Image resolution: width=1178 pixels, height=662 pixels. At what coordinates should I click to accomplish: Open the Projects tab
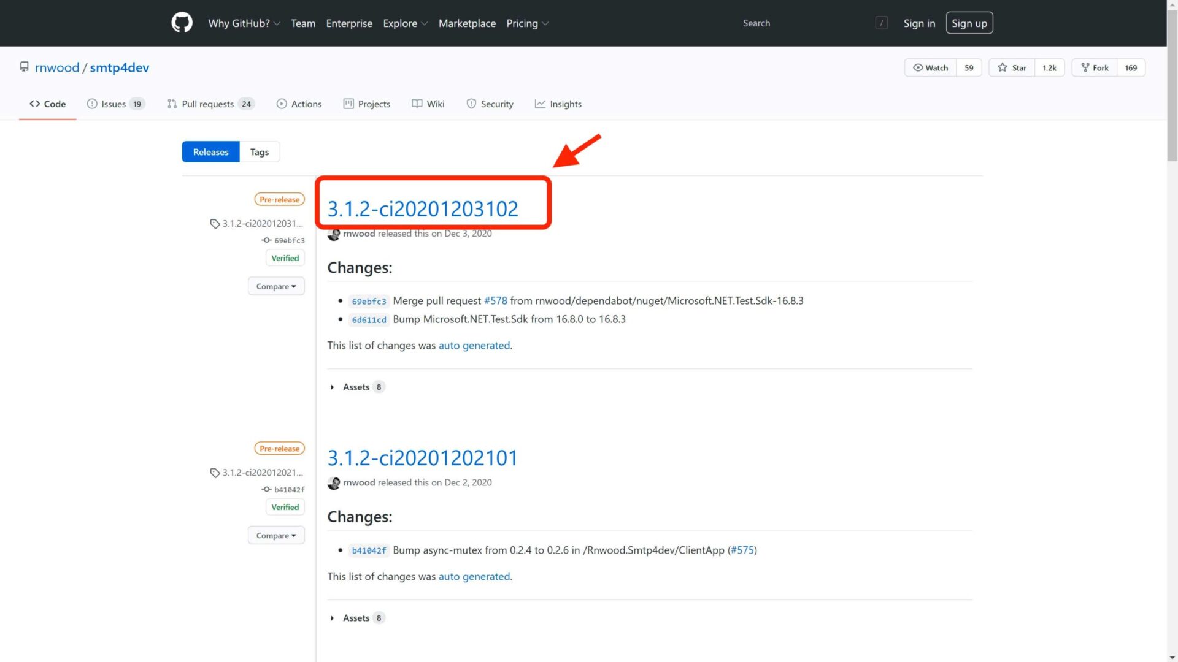coord(367,104)
